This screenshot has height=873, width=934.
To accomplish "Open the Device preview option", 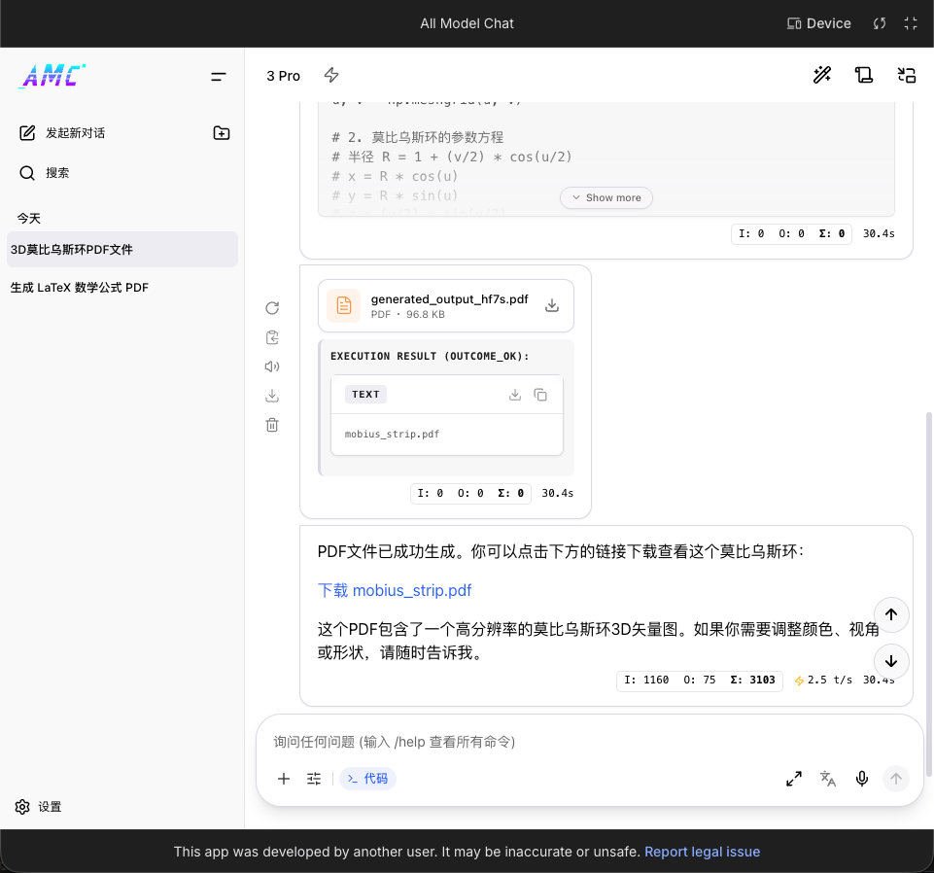I will click(x=819, y=23).
